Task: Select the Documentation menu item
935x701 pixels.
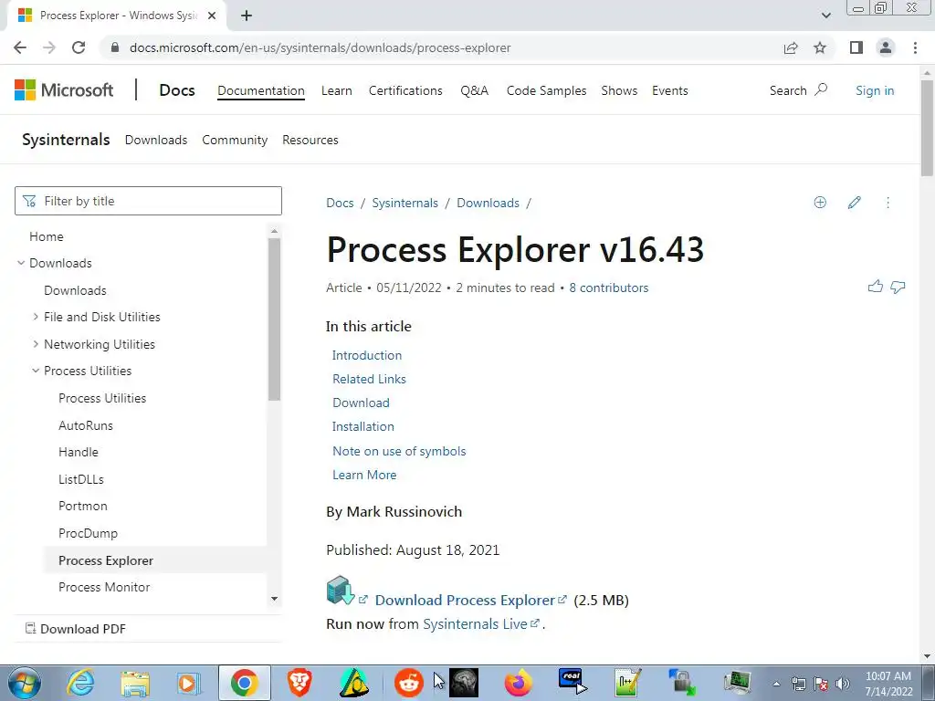Action: (x=260, y=90)
